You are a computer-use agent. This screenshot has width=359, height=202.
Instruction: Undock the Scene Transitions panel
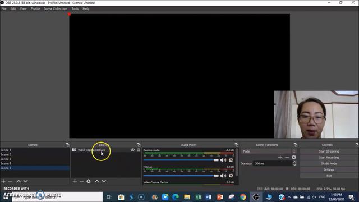point(296,145)
